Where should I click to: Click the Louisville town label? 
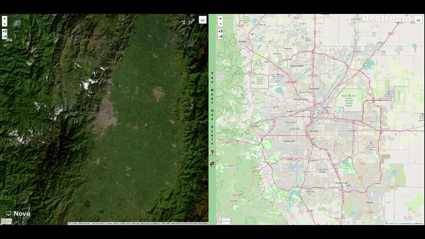[x=277, y=53]
